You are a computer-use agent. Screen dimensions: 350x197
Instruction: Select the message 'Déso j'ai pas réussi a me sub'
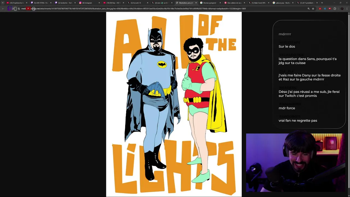309,94
